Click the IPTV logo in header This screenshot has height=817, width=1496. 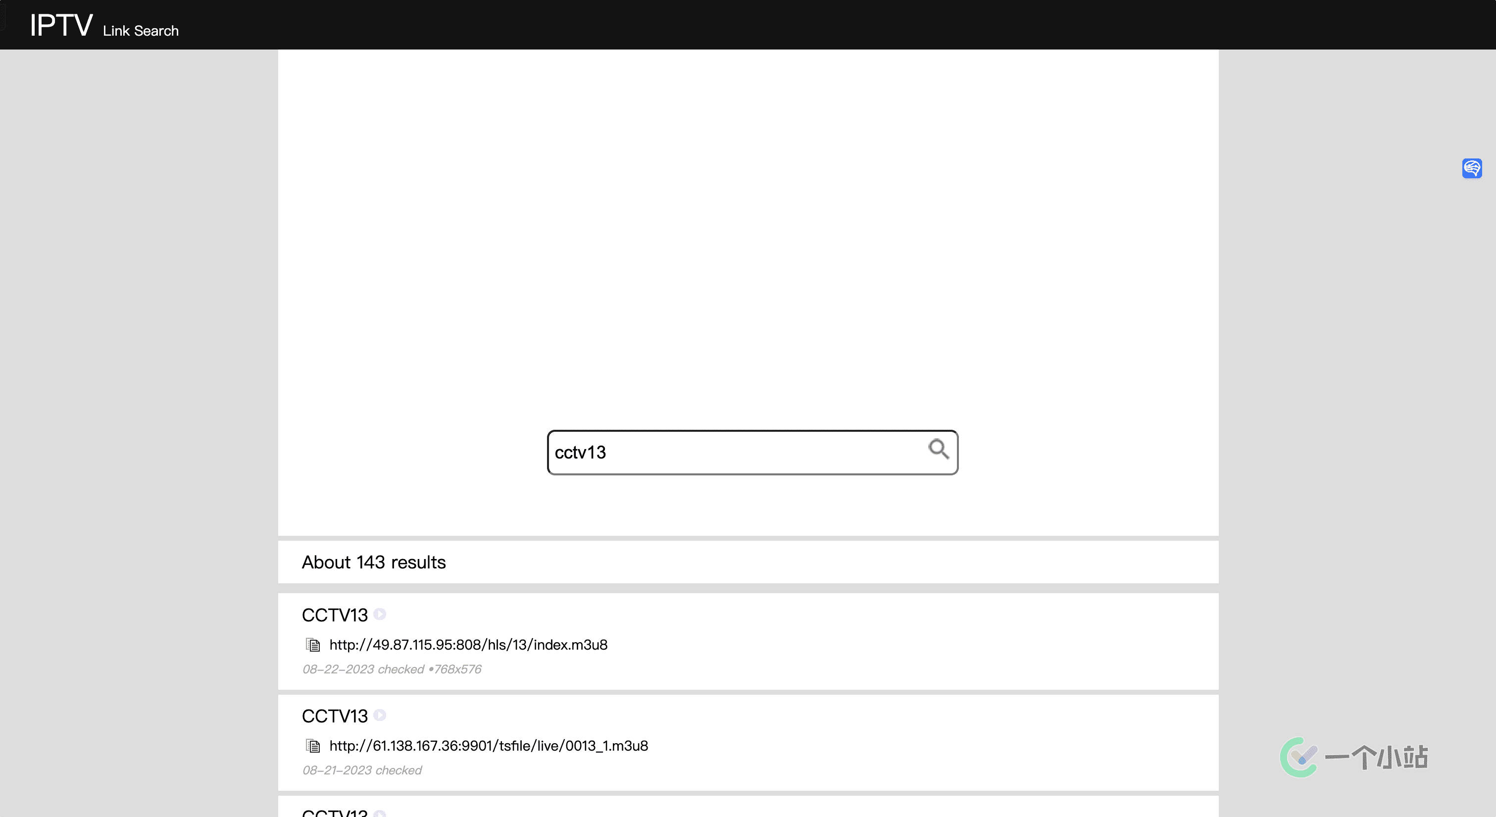pyautogui.click(x=61, y=26)
